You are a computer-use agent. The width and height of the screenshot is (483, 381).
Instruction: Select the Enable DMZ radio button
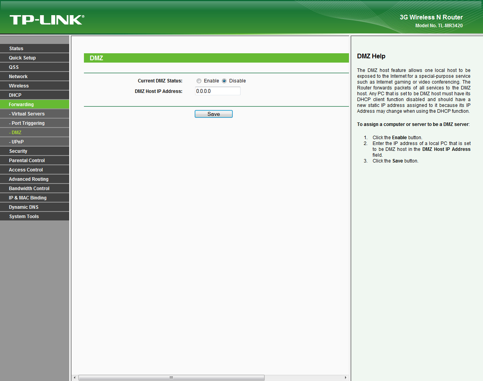199,81
